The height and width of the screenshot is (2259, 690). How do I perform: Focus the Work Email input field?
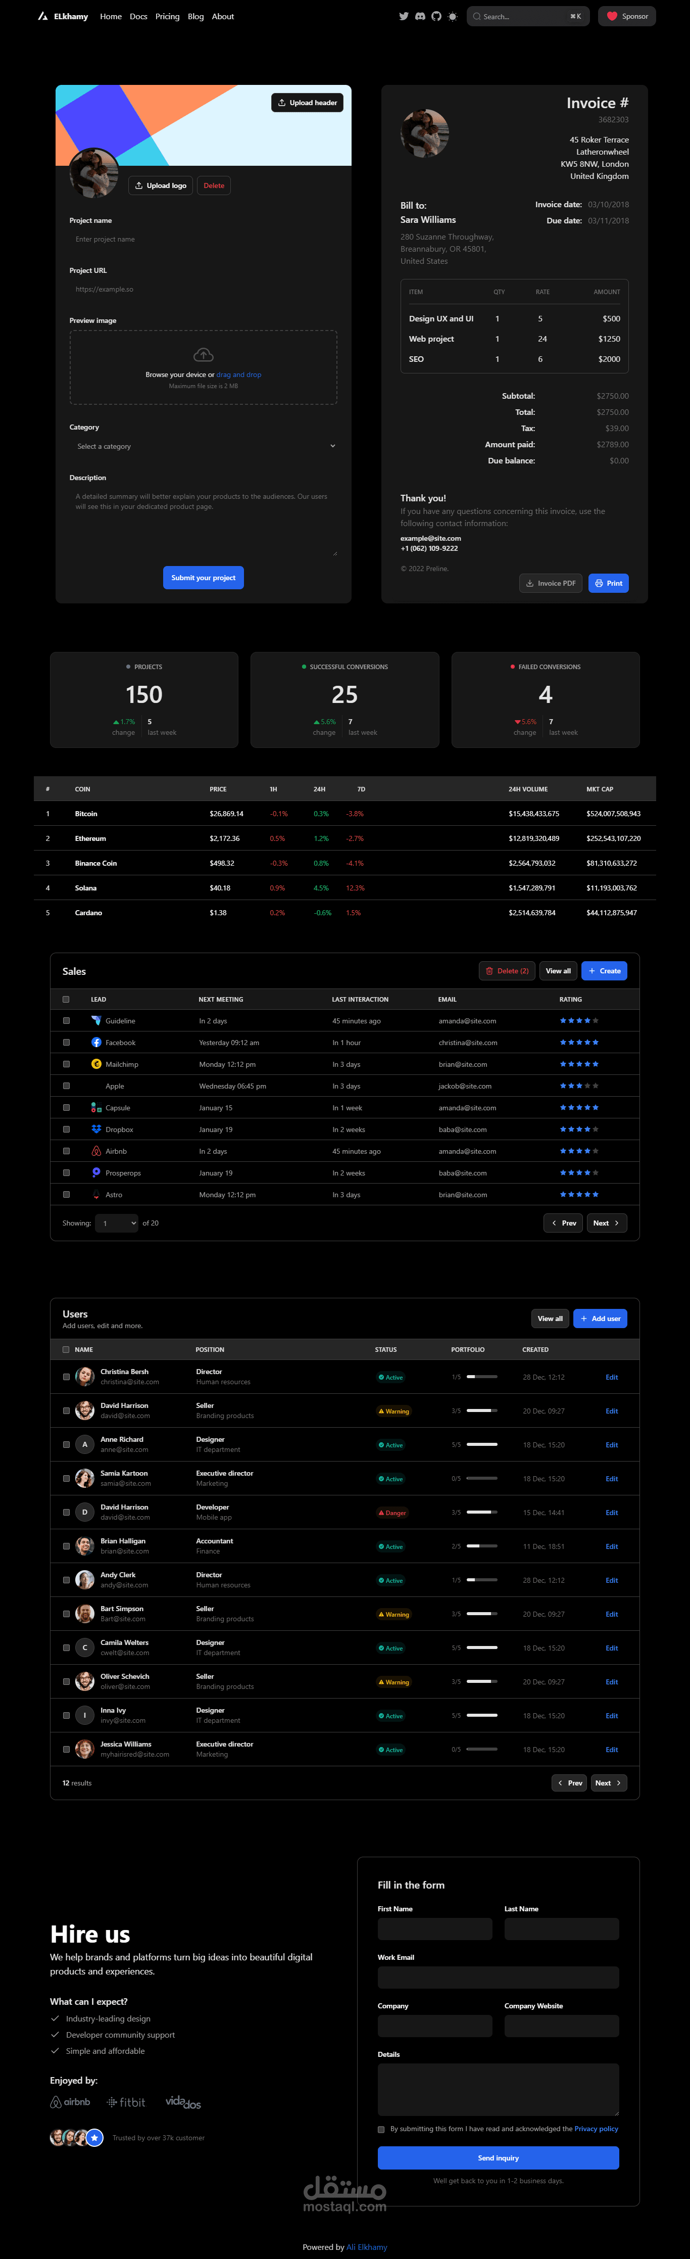498,1978
